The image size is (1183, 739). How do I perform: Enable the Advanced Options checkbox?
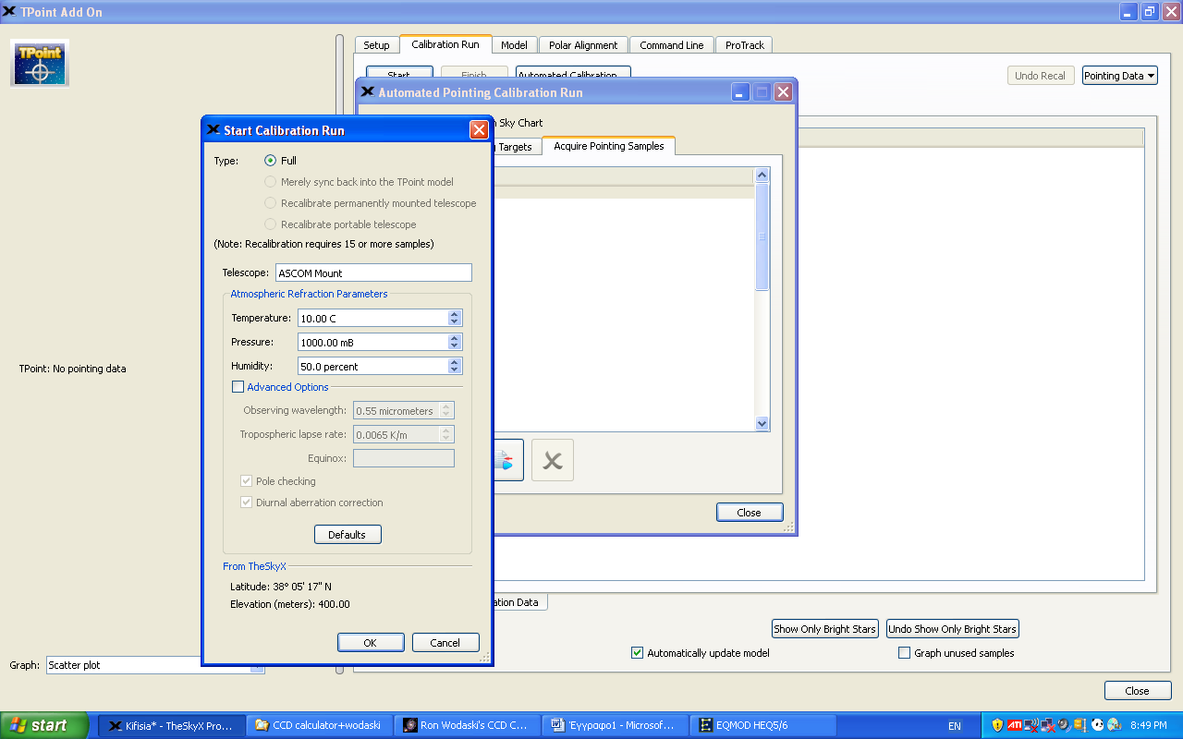click(238, 387)
